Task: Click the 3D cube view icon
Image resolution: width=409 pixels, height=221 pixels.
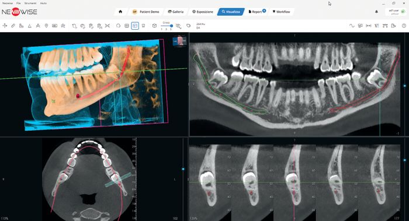Action: [x=154, y=26]
